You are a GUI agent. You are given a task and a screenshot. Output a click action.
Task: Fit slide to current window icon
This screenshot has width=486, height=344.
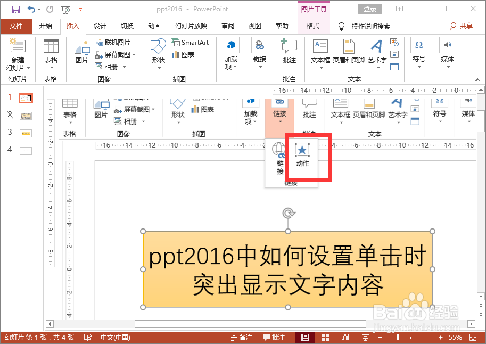point(473,337)
